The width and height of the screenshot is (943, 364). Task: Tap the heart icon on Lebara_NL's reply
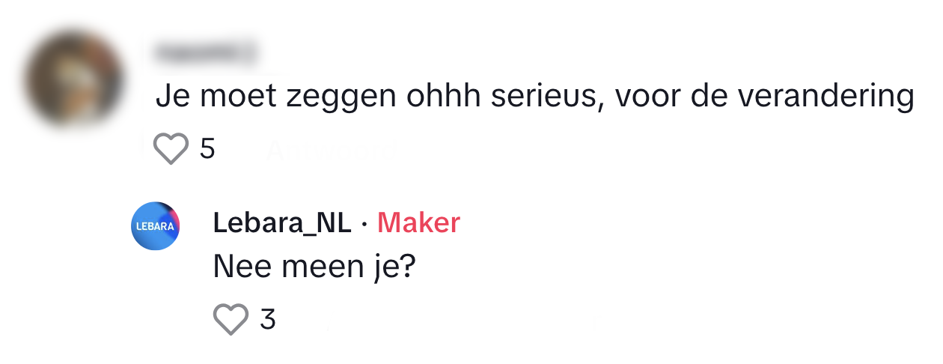[231, 320]
